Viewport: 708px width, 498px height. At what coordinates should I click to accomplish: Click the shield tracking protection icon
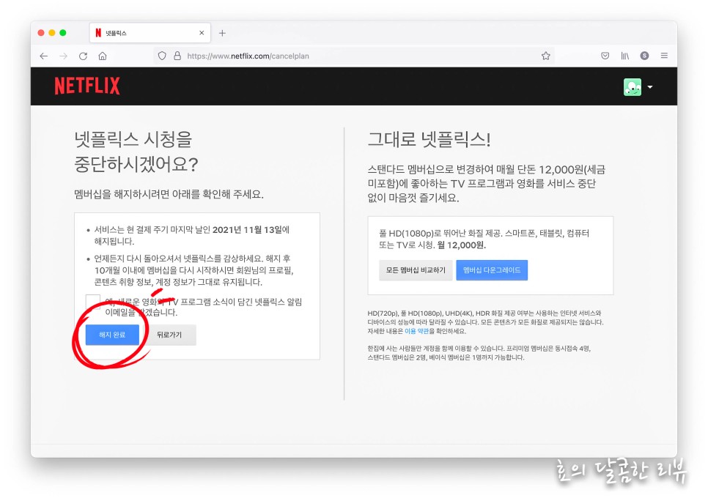point(162,56)
